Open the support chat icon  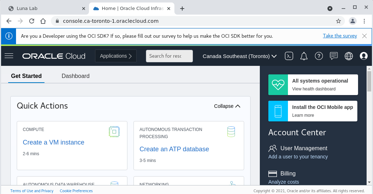[334, 56]
